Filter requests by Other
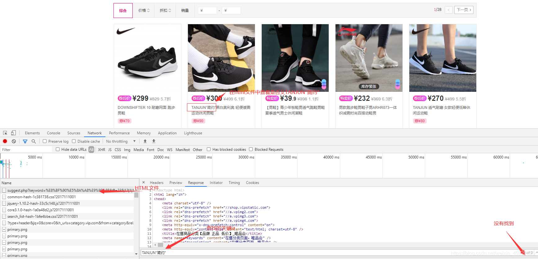The image size is (538, 259). tap(198, 150)
